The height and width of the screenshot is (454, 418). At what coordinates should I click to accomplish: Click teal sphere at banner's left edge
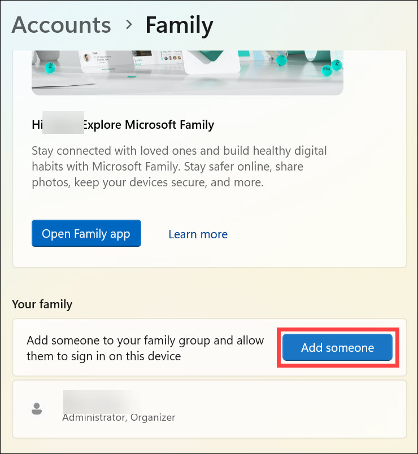[x=50, y=67]
